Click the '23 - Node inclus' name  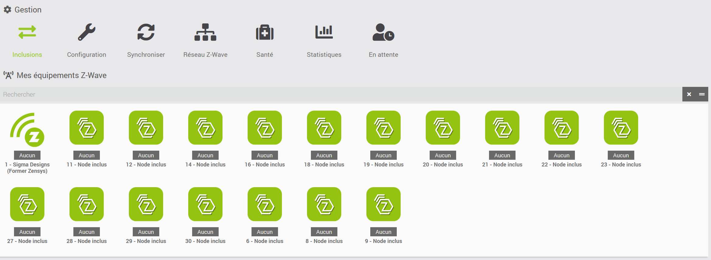(621, 165)
